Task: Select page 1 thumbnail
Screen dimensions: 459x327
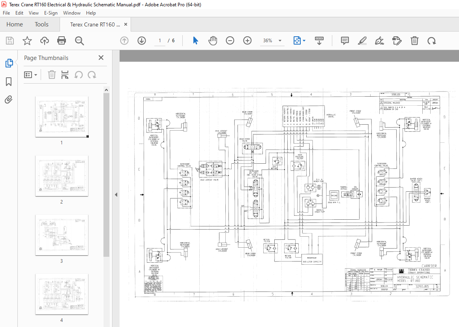Action: [x=62, y=117]
